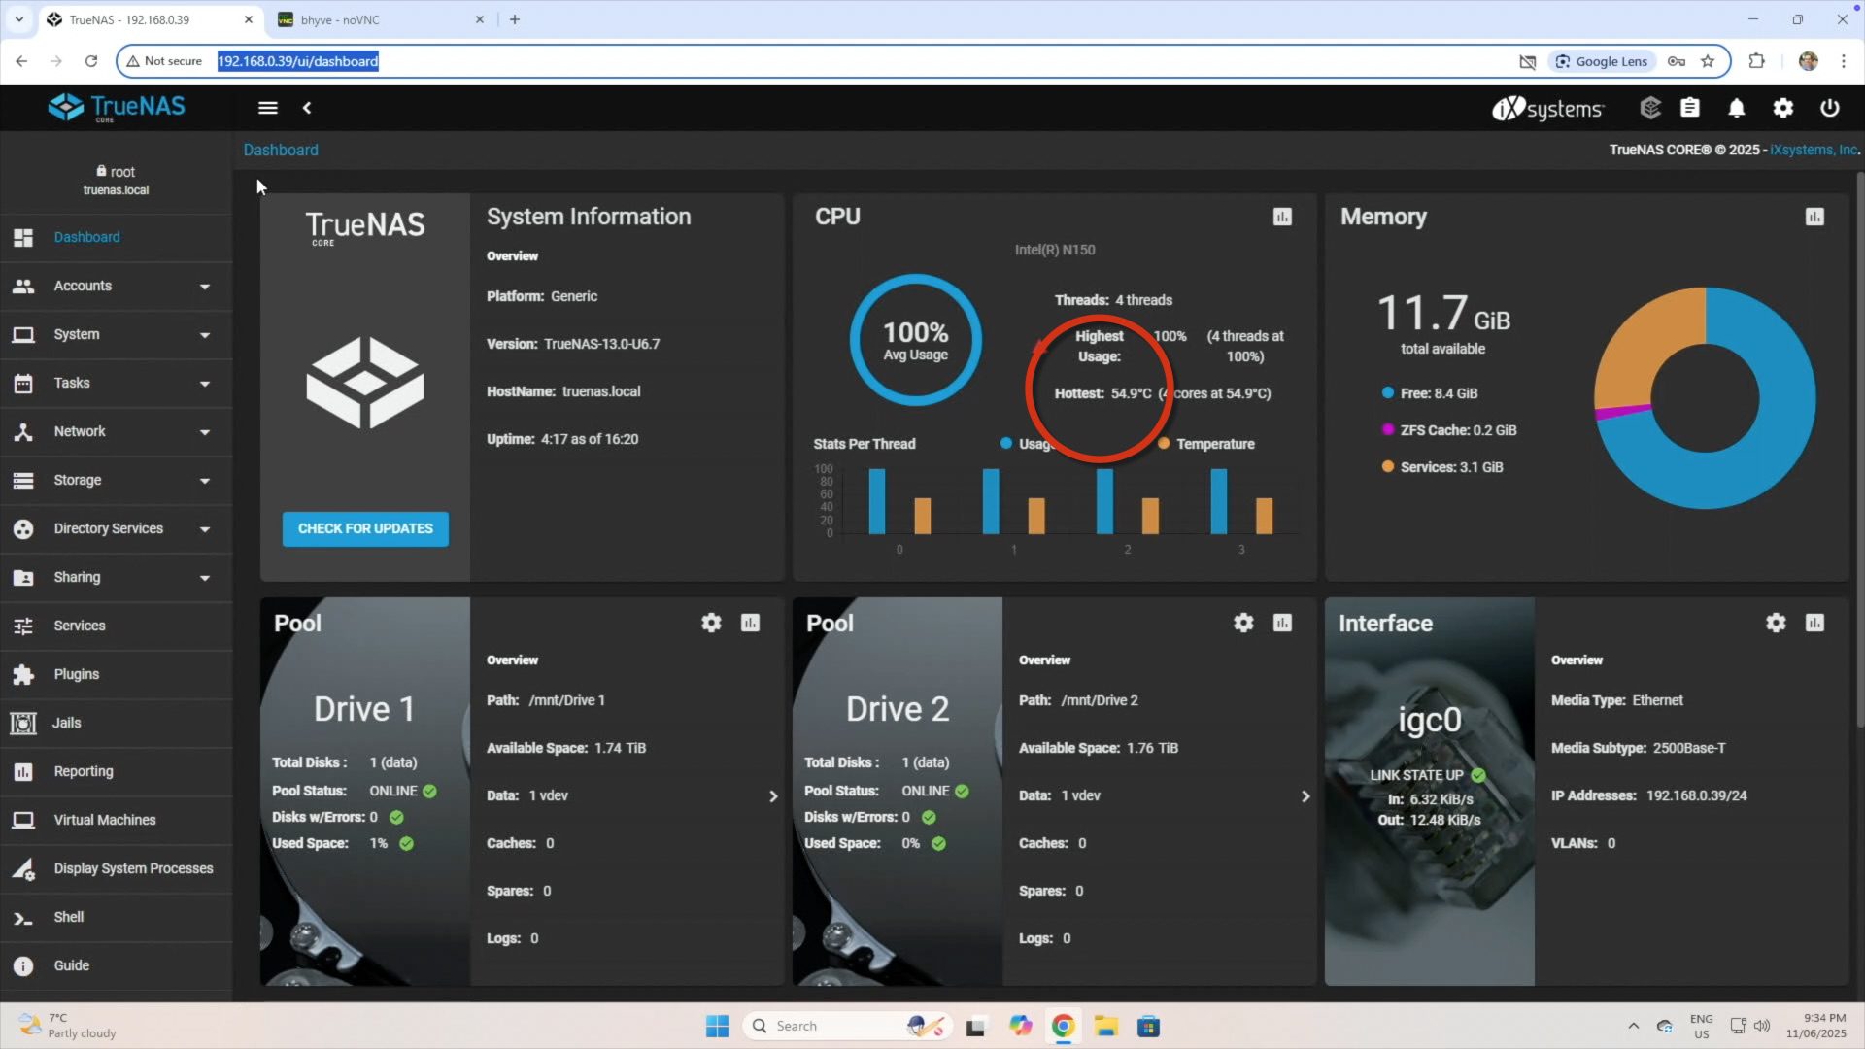The height and width of the screenshot is (1049, 1865).
Task: Collapse sidebar with left chevron
Action: tap(307, 108)
